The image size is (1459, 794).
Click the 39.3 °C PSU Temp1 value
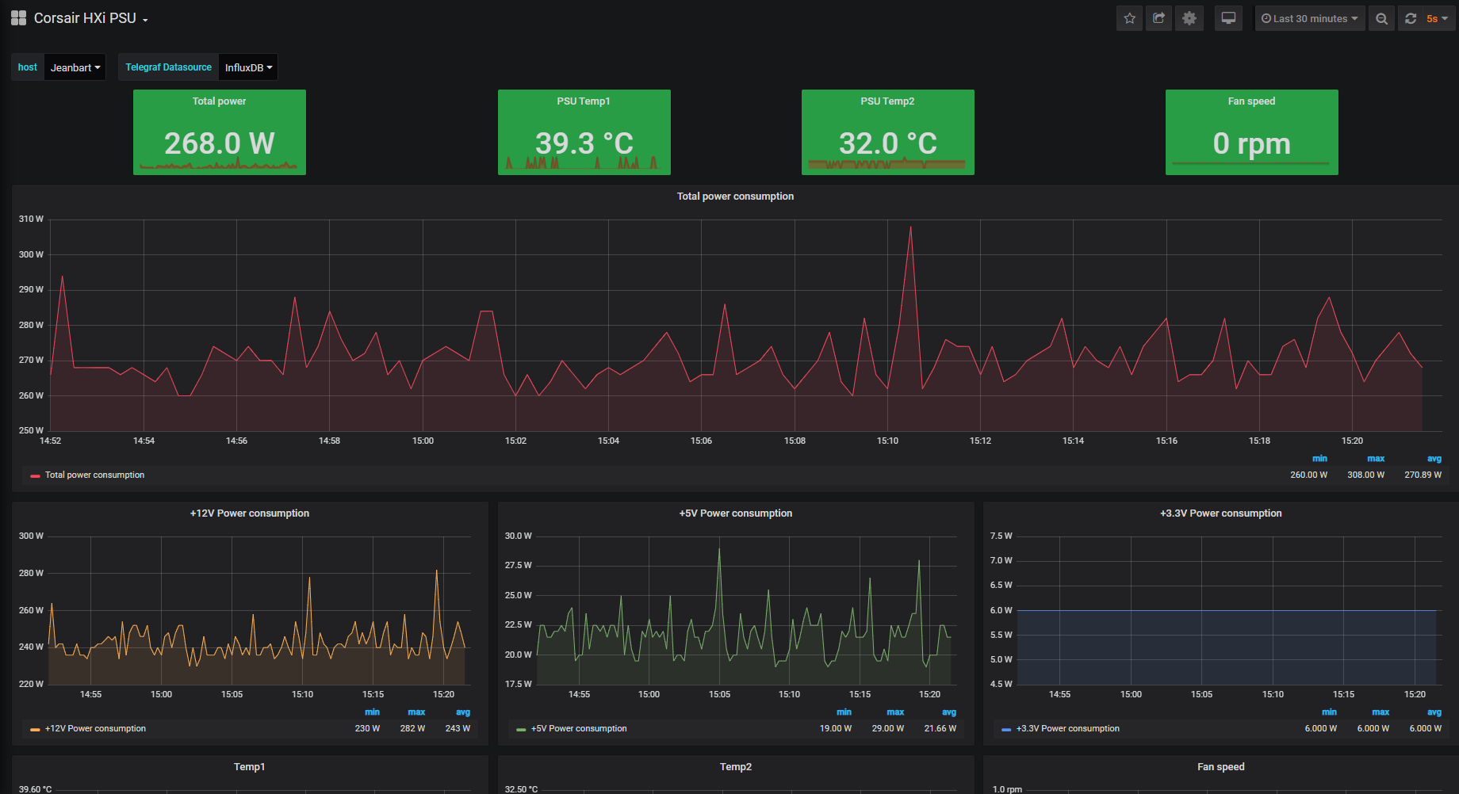[x=584, y=143]
